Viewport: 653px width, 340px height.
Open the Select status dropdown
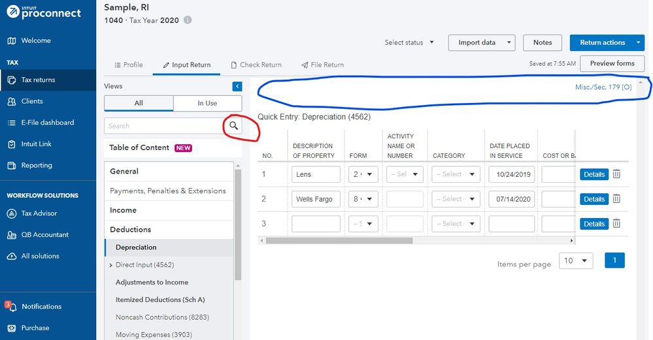[x=409, y=42]
